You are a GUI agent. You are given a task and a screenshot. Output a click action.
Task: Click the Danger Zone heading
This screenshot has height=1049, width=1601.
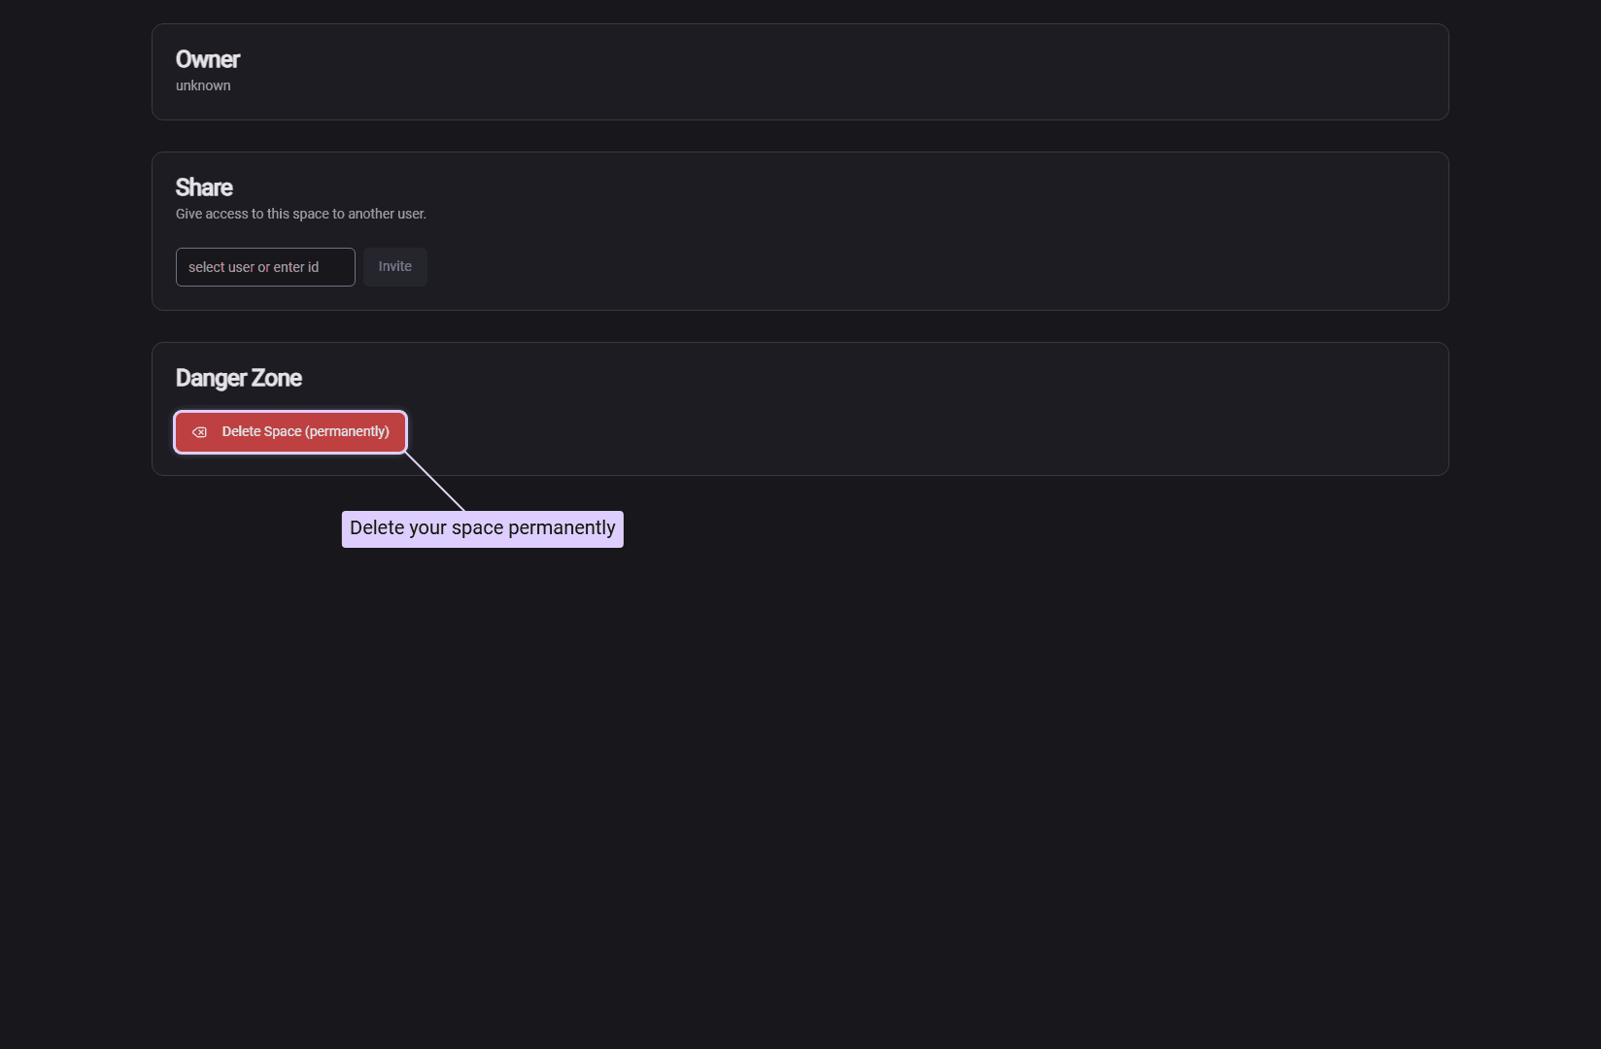click(238, 378)
